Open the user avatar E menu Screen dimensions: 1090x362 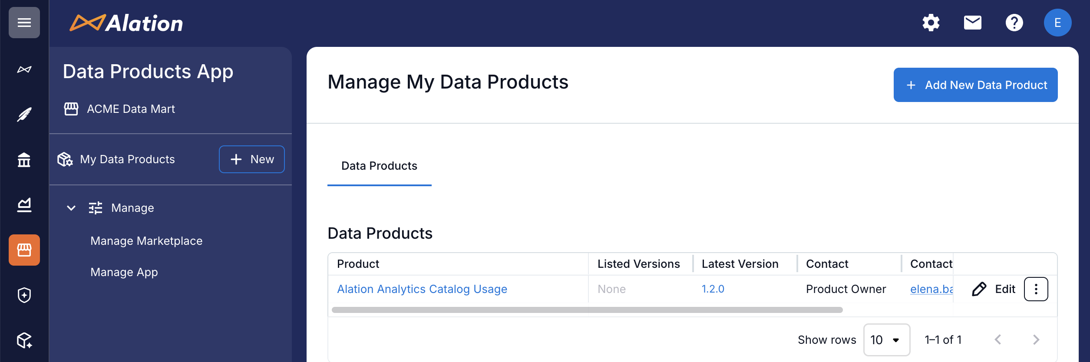[1057, 23]
